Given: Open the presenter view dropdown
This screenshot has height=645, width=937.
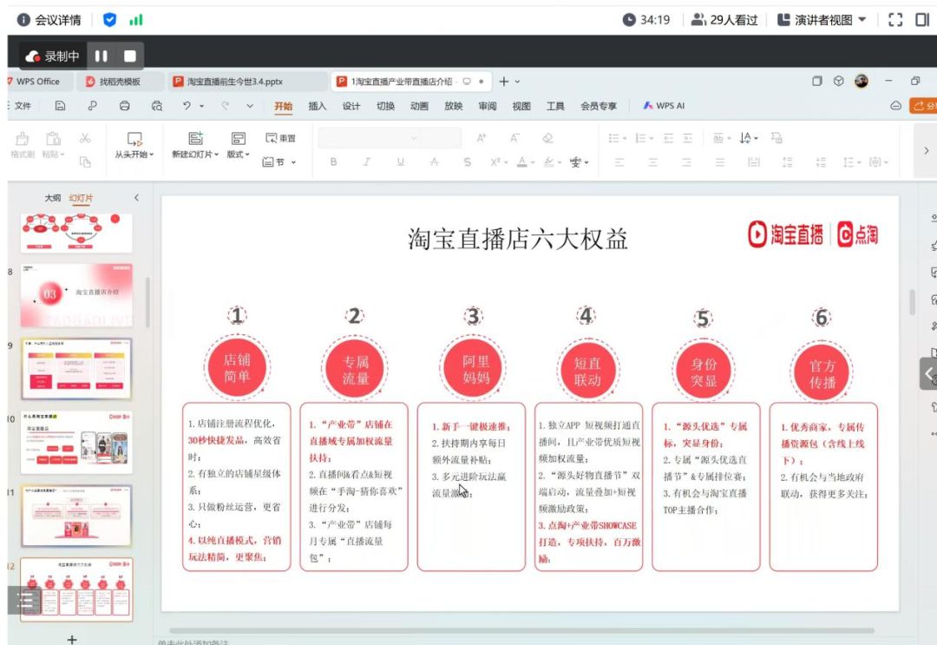Looking at the screenshot, I should (822, 20).
